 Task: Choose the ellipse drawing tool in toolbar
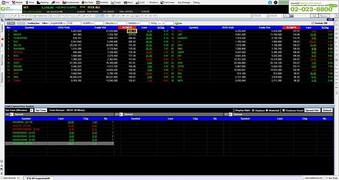click(x=27, y=16)
